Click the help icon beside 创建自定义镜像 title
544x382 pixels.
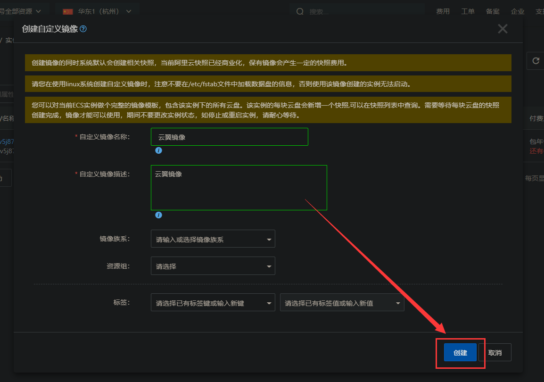point(83,29)
